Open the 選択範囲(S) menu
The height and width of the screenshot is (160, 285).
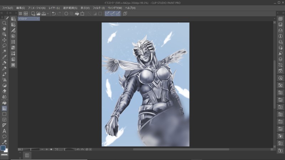tap(70, 8)
